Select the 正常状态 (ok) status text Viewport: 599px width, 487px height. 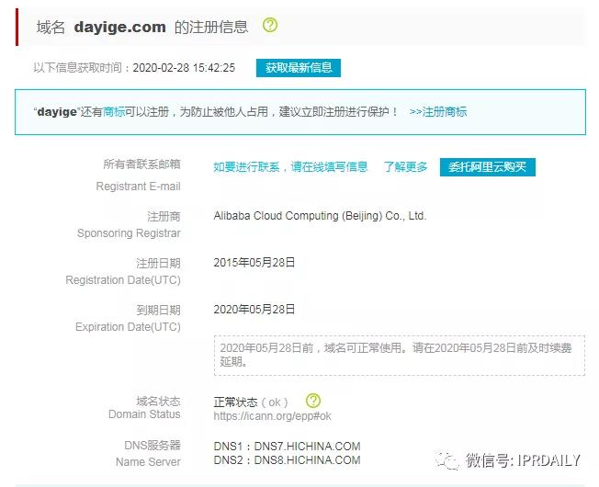[251, 402]
